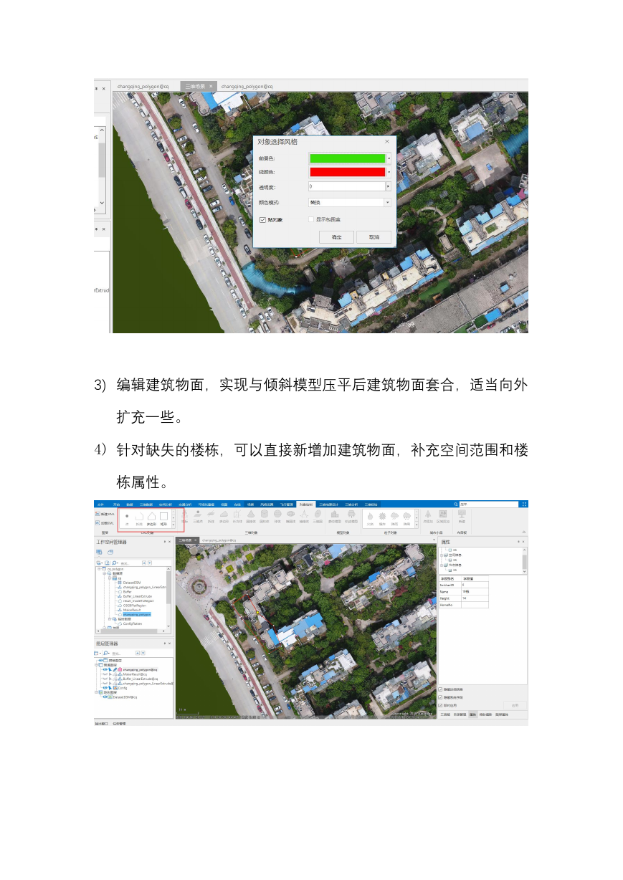
Task: Toggle visibility of the Config layer
Action: coord(105,687)
